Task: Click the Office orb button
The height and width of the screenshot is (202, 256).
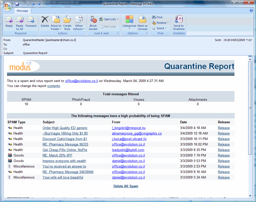Action: pos(7,6)
